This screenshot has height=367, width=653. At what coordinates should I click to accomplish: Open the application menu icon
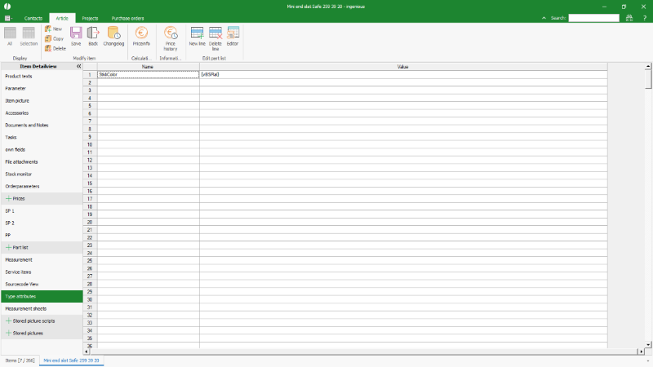pos(8,18)
